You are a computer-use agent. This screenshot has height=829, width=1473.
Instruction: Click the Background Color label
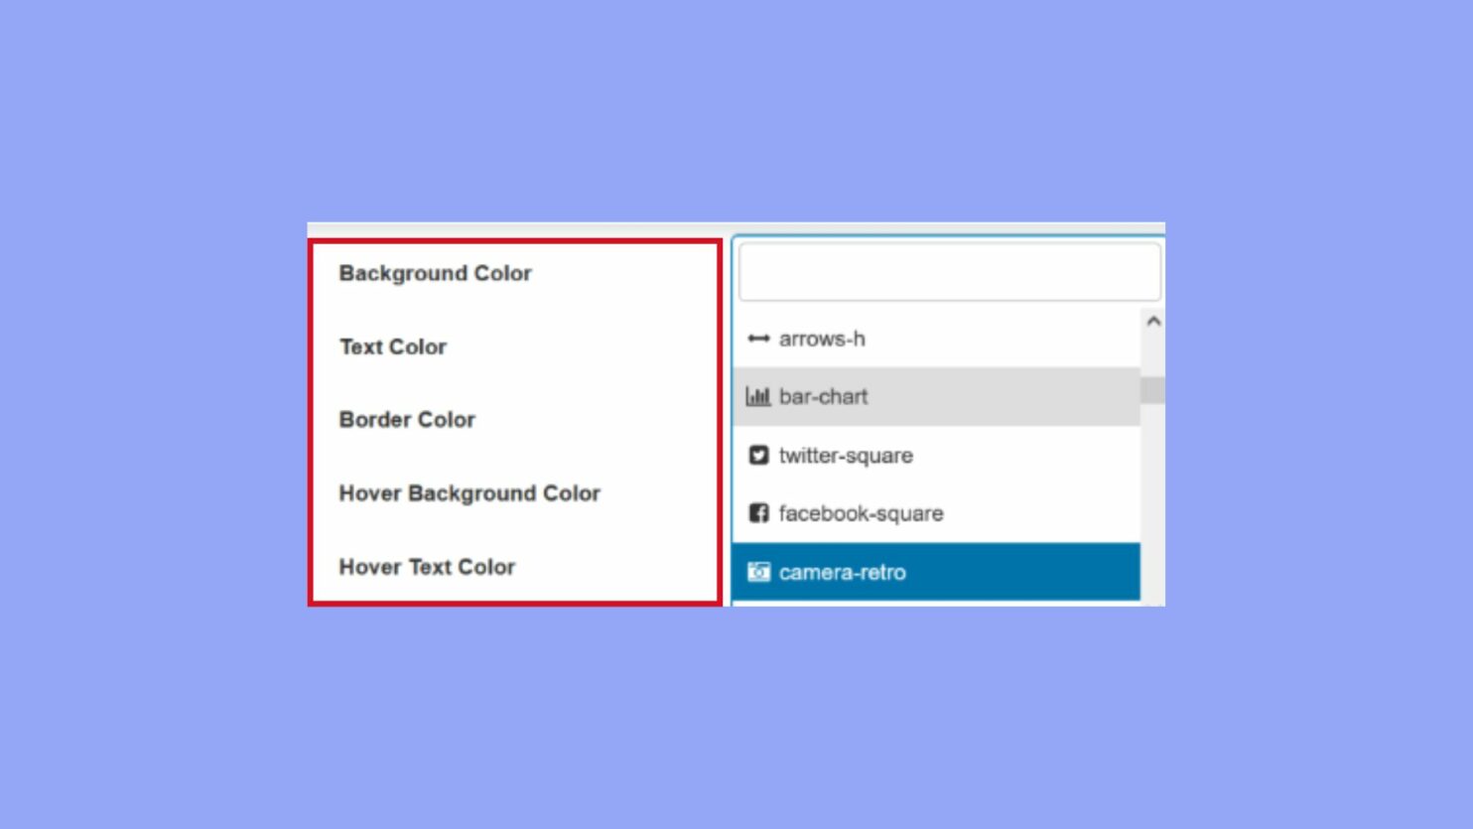point(435,273)
